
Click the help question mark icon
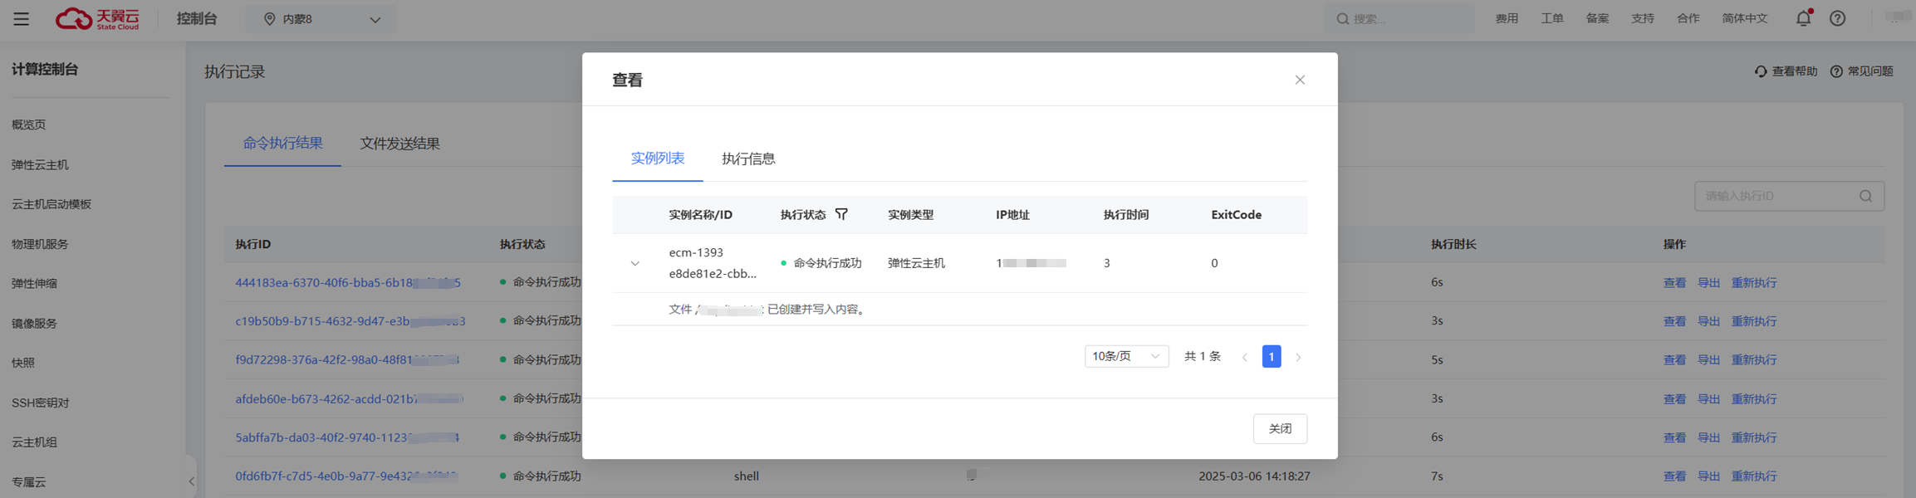1837,18
